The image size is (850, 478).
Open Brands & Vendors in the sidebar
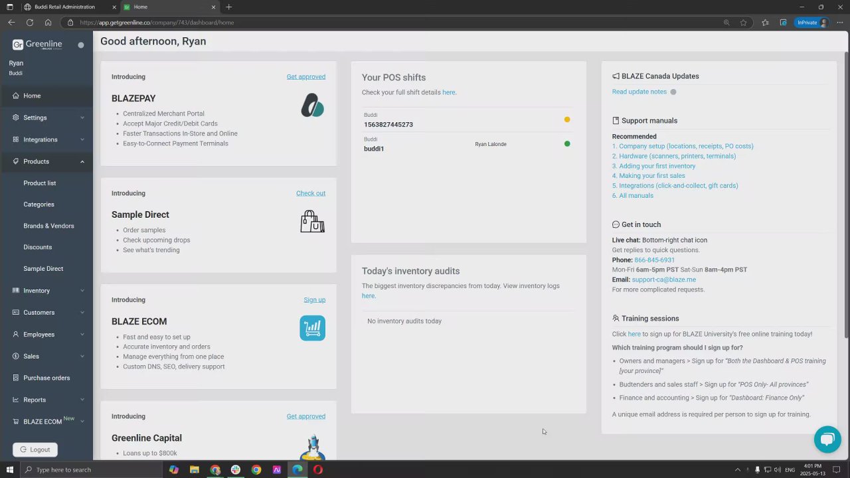pyautogui.click(x=48, y=226)
